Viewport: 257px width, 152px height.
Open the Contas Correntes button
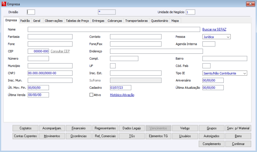(25, 136)
